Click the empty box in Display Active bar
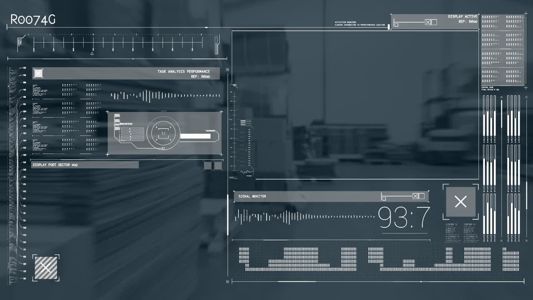 pyautogui.click(x=434, y=22)
